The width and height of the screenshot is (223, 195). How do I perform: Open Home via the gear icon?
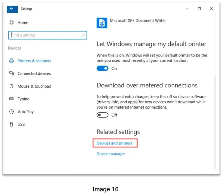point(12,23)
